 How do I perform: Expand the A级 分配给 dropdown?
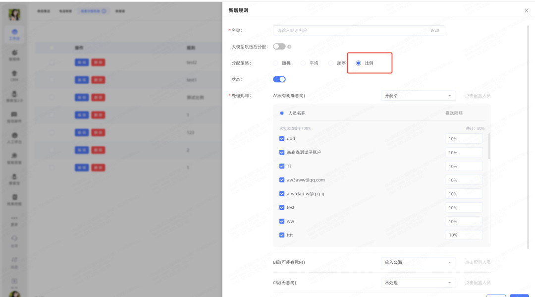coord(418,96)
